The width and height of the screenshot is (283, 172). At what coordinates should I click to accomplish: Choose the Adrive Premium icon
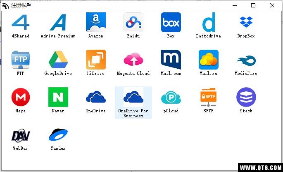(58, 22)
